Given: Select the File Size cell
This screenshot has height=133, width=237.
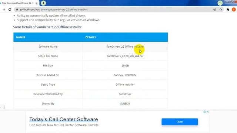Looking at the screenshot, I should point(48,66).
